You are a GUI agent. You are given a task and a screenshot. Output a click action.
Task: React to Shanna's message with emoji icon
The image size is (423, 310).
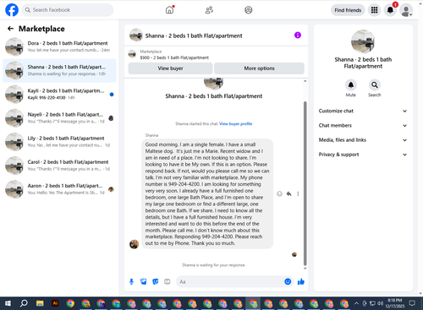(x=279, y=193)
